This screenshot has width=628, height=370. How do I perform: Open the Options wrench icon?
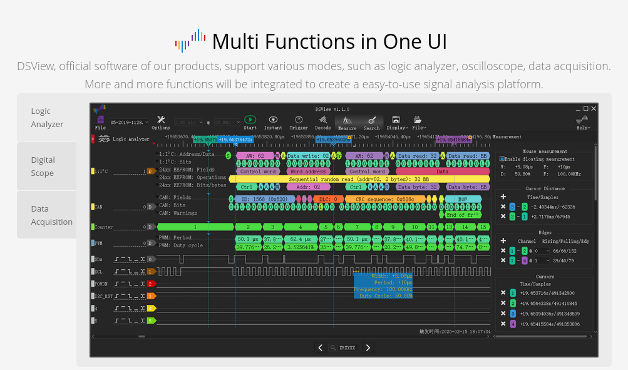pyautogui.click(x=161, y=120)
